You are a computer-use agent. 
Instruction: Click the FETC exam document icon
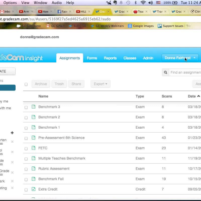click(x=33, y=148)
